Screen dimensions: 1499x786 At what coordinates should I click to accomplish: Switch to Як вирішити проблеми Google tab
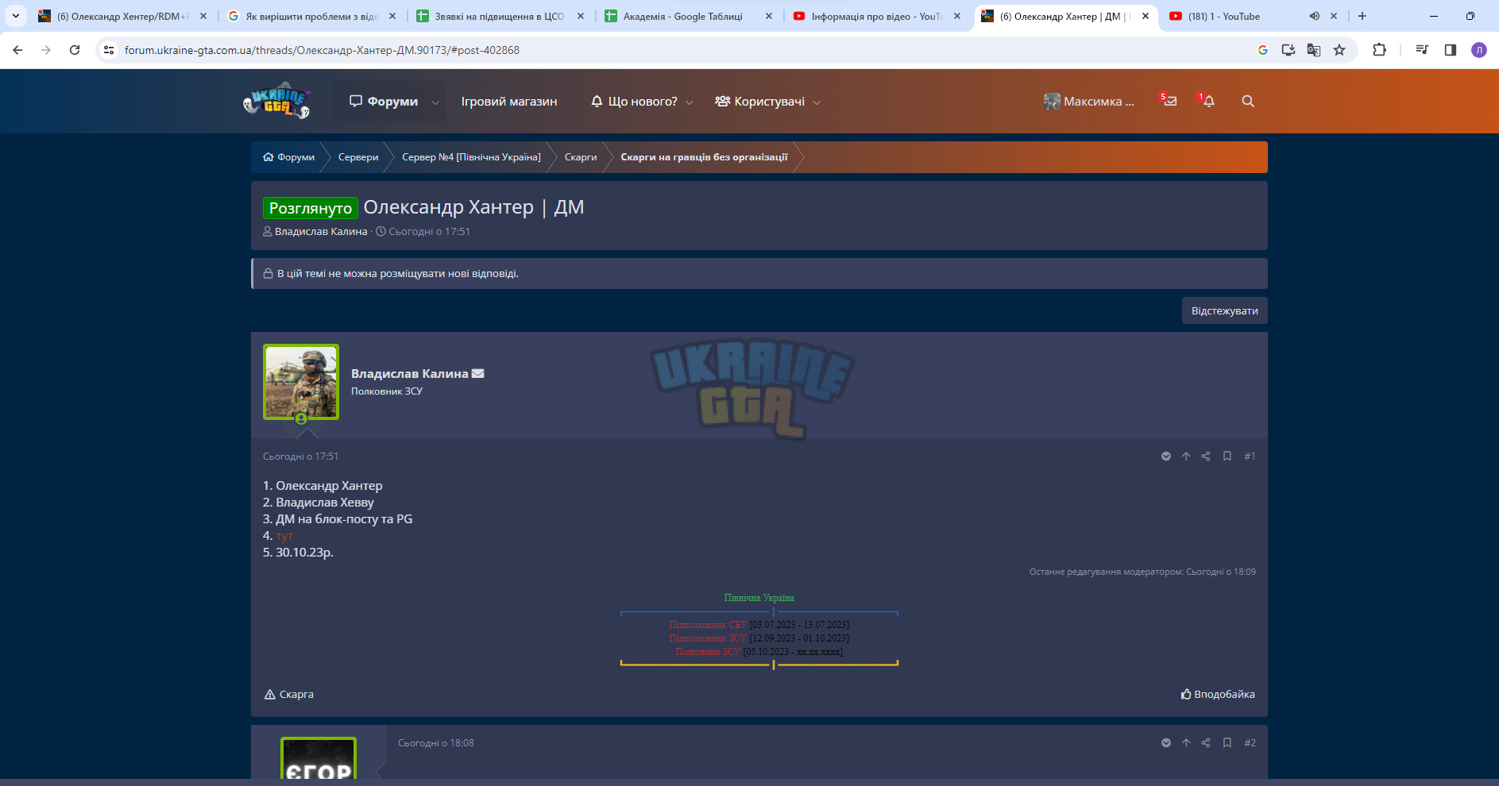(x=311, y=16)
